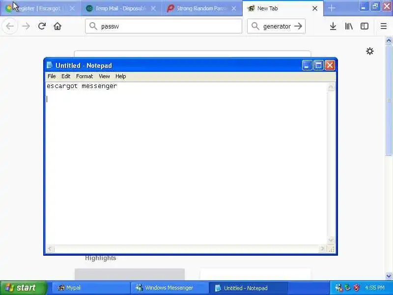Switch to Mypal in taskbar
Image resolution: width=393 pixels, height=295 pixels.
[x=91, y=288]
